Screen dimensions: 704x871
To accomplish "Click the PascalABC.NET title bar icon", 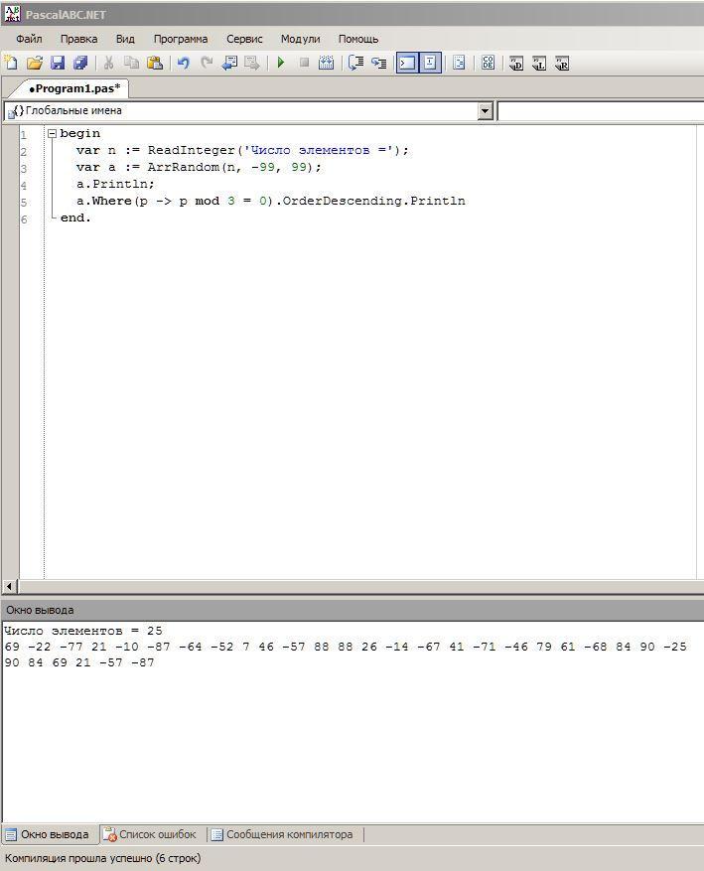I will point(12,15).
